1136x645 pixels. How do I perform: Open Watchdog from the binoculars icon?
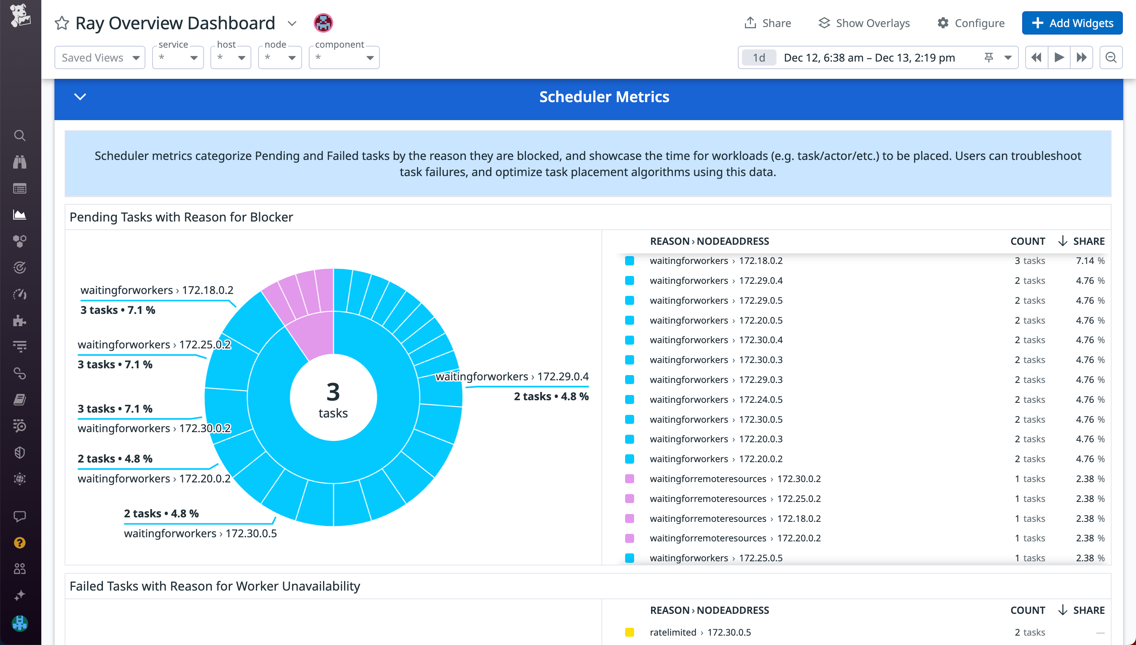[x=20, y=162]
